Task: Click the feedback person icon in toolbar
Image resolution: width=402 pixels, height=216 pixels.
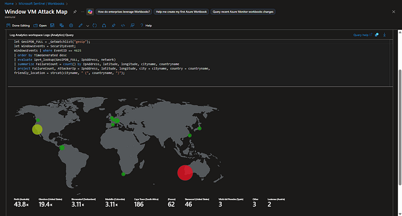Action: (132, 25)
